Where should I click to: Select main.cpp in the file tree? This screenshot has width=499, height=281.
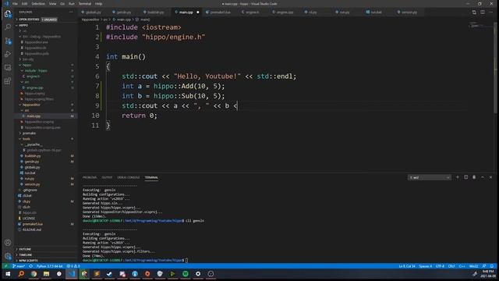pos(34,116)
